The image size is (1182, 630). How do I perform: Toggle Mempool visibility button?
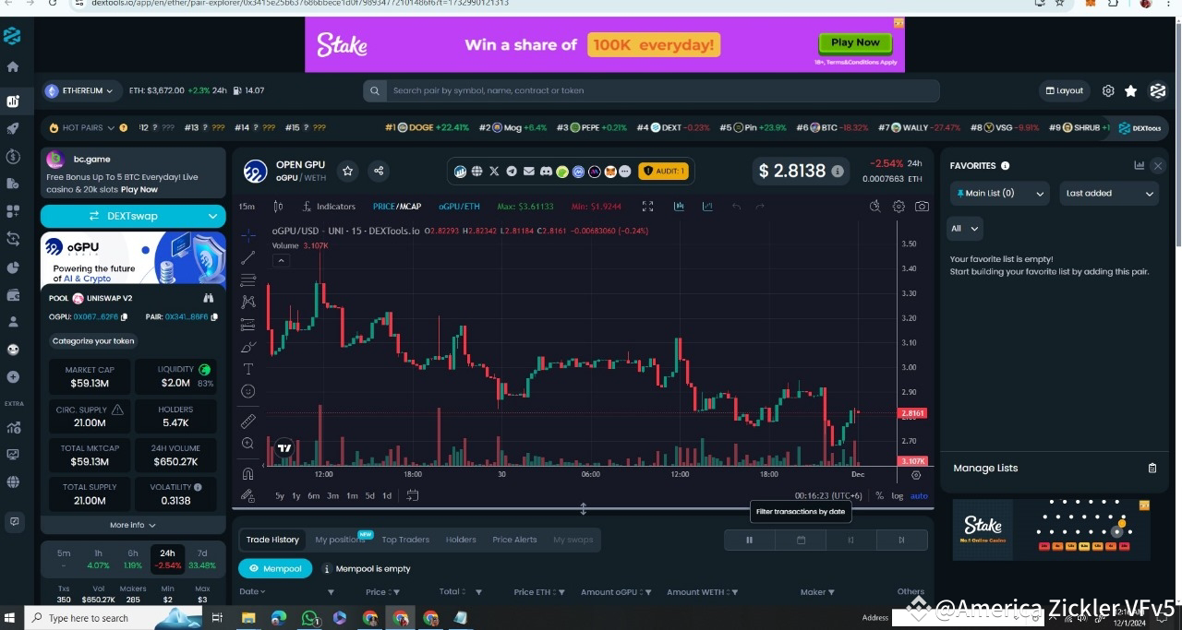click(x=275, y=569)
